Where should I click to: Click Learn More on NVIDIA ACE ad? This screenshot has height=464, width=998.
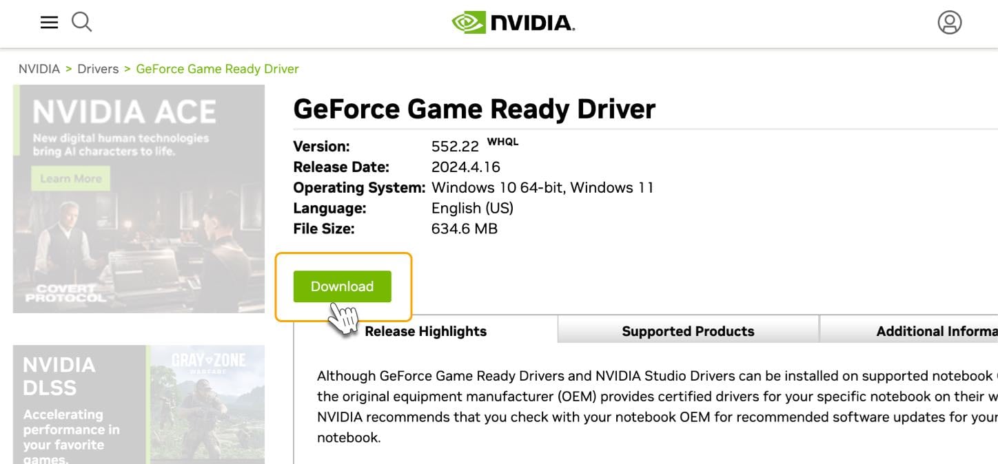click(x=70, y=178)
